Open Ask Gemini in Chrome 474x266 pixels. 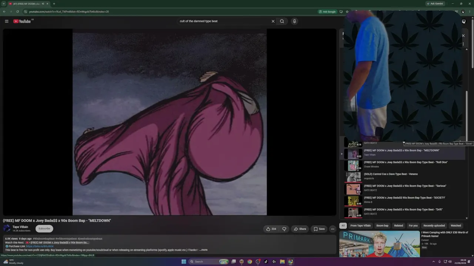click(435, 4)
